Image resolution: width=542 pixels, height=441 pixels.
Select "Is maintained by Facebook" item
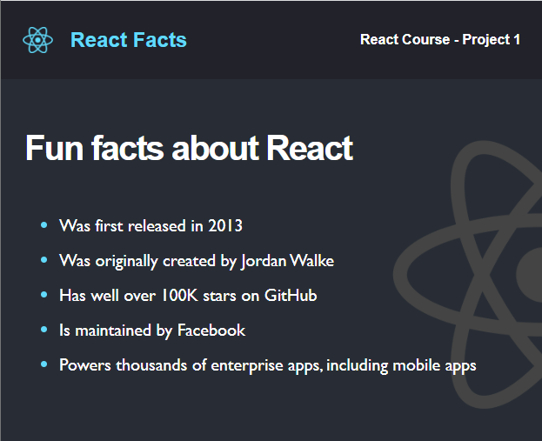coord(152,331)
